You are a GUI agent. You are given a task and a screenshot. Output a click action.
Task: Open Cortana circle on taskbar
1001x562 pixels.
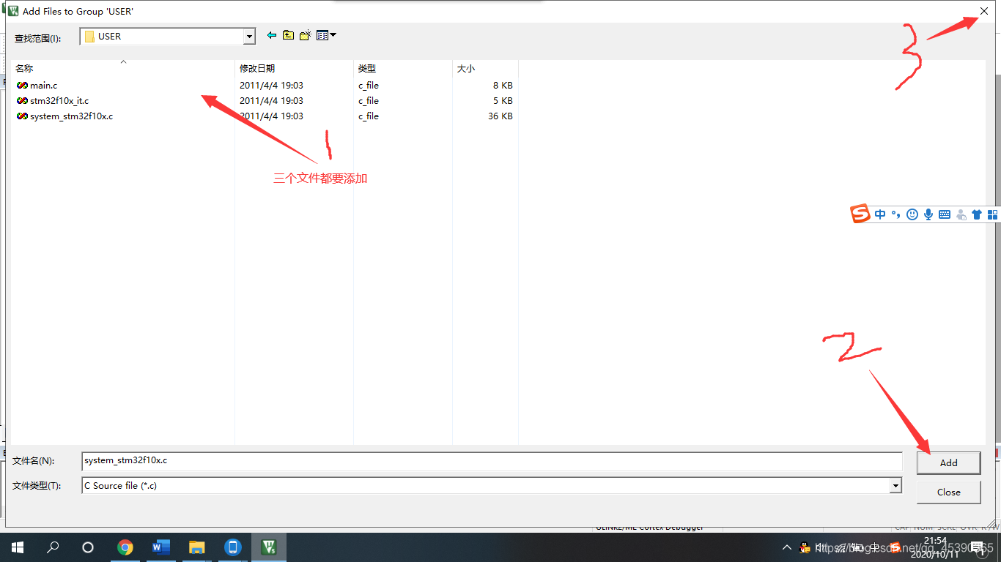pyautogui.click(x=88, y=547)
